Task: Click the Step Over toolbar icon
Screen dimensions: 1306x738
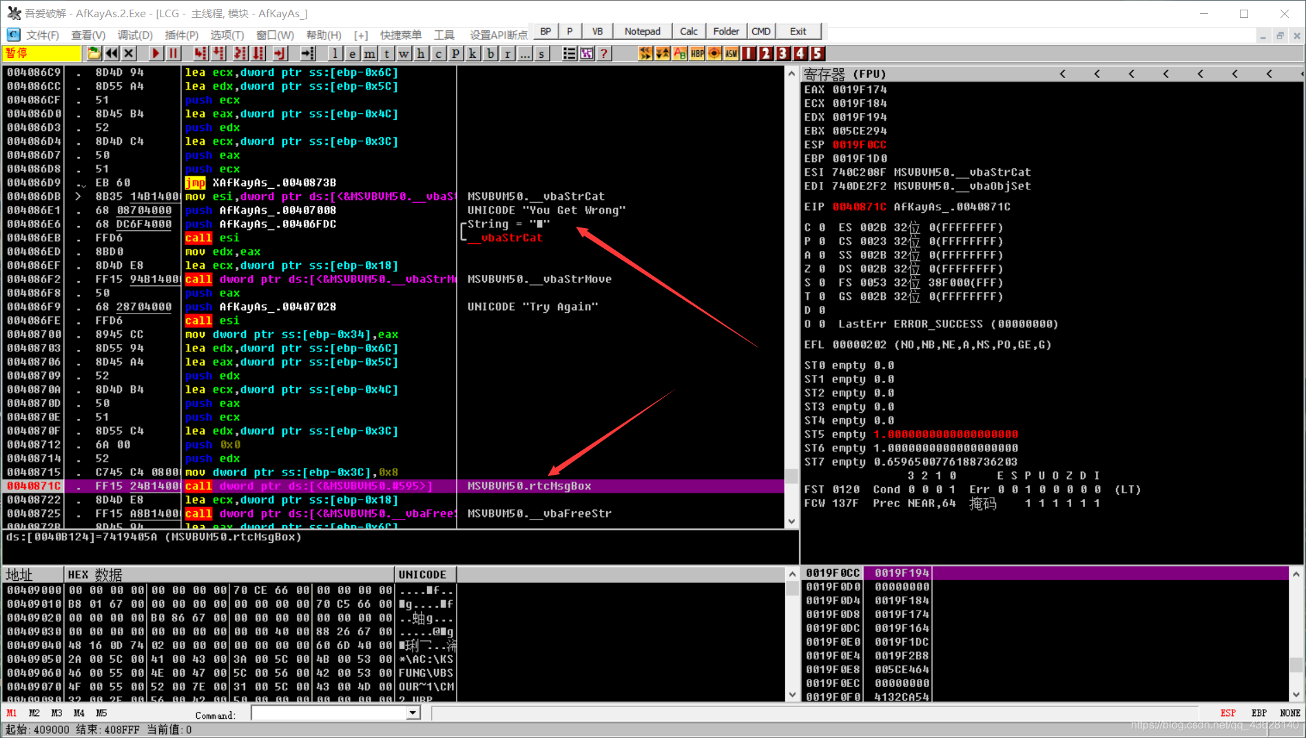Action: coord(219,54)
